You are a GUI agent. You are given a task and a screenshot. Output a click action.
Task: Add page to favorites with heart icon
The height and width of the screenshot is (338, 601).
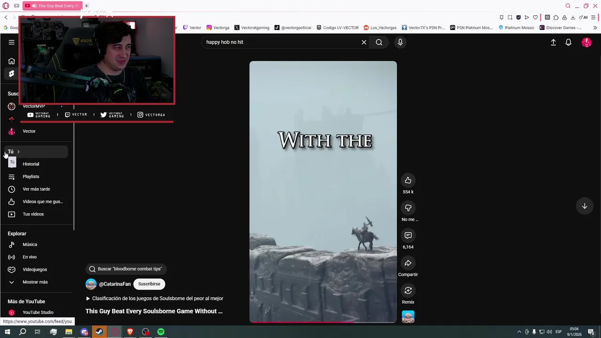[x=535, y=17]
